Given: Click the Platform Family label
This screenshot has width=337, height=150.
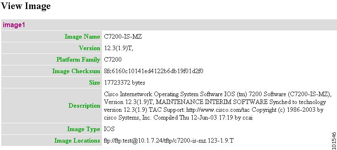Looking at the screenshot, I should pos(78,60).
